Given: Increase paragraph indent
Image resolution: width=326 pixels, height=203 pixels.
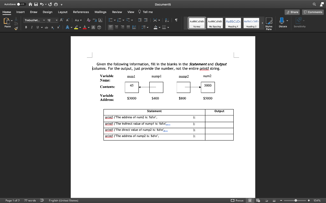Looking at the screenshot, I should [x=146, y=20].
